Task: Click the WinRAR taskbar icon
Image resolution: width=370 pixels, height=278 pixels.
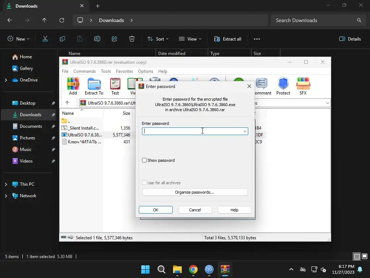Action: 225,269
